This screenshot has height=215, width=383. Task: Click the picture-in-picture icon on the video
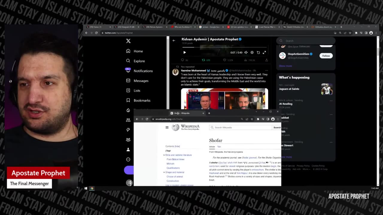tap(258, 53)
